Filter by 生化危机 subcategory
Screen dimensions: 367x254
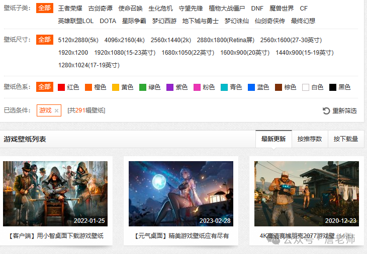coord(161,9)
